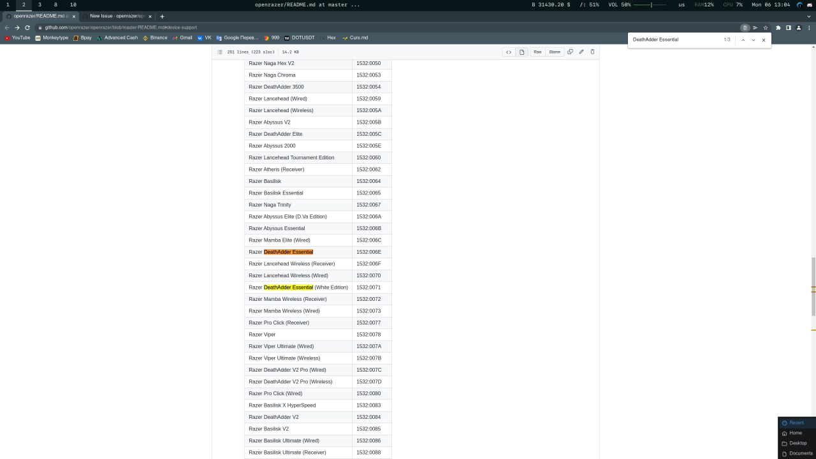Jump to next DeathAdder Essential match
816x459 pixels.
[754, 40]
